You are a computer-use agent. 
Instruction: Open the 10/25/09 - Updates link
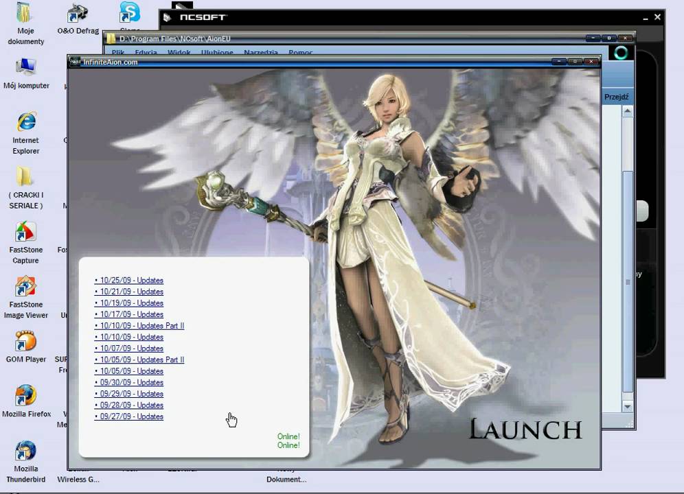click(128, 281)
